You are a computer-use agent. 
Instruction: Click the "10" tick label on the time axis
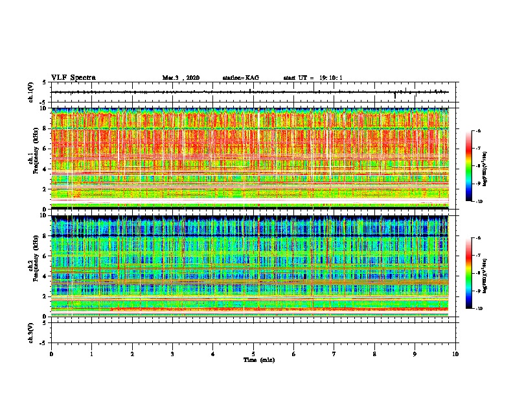tap(455, 354)
